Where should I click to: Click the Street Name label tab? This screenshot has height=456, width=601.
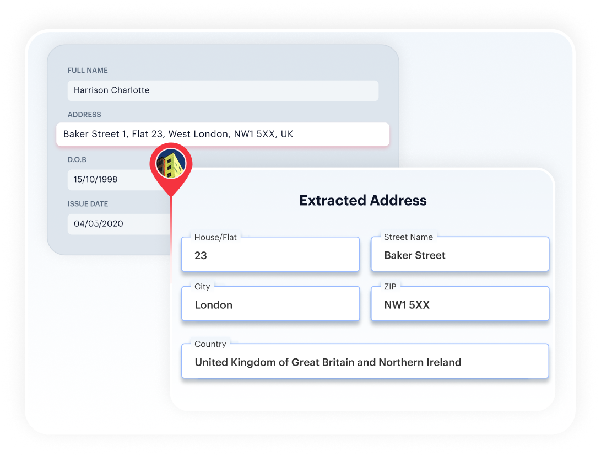tap(408, 237)
